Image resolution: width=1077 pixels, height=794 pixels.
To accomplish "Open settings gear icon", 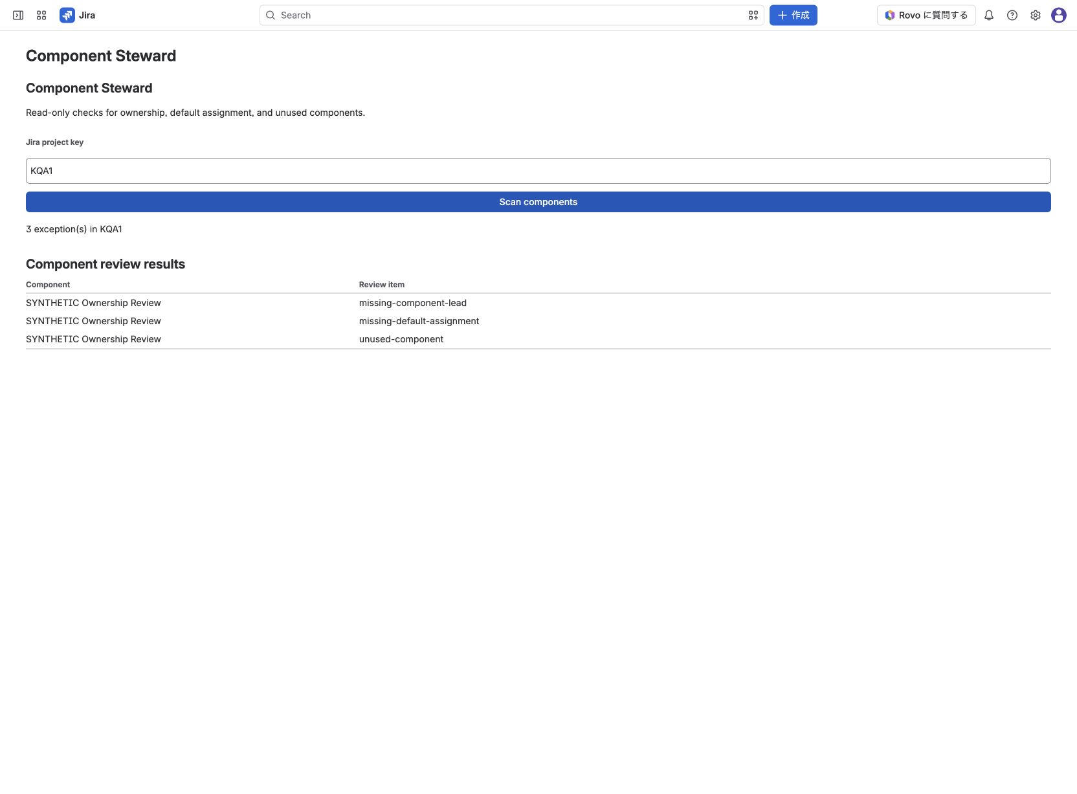I will point(1036,15).
